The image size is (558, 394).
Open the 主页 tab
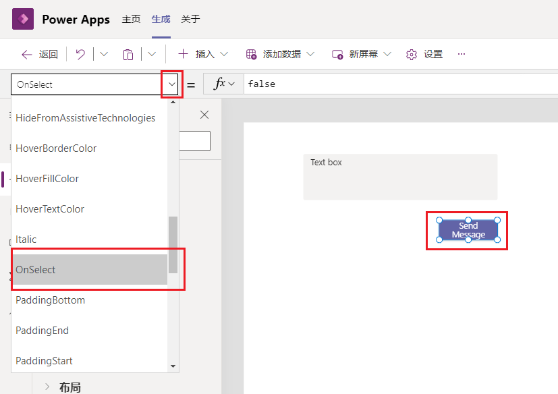click(131, 19)
